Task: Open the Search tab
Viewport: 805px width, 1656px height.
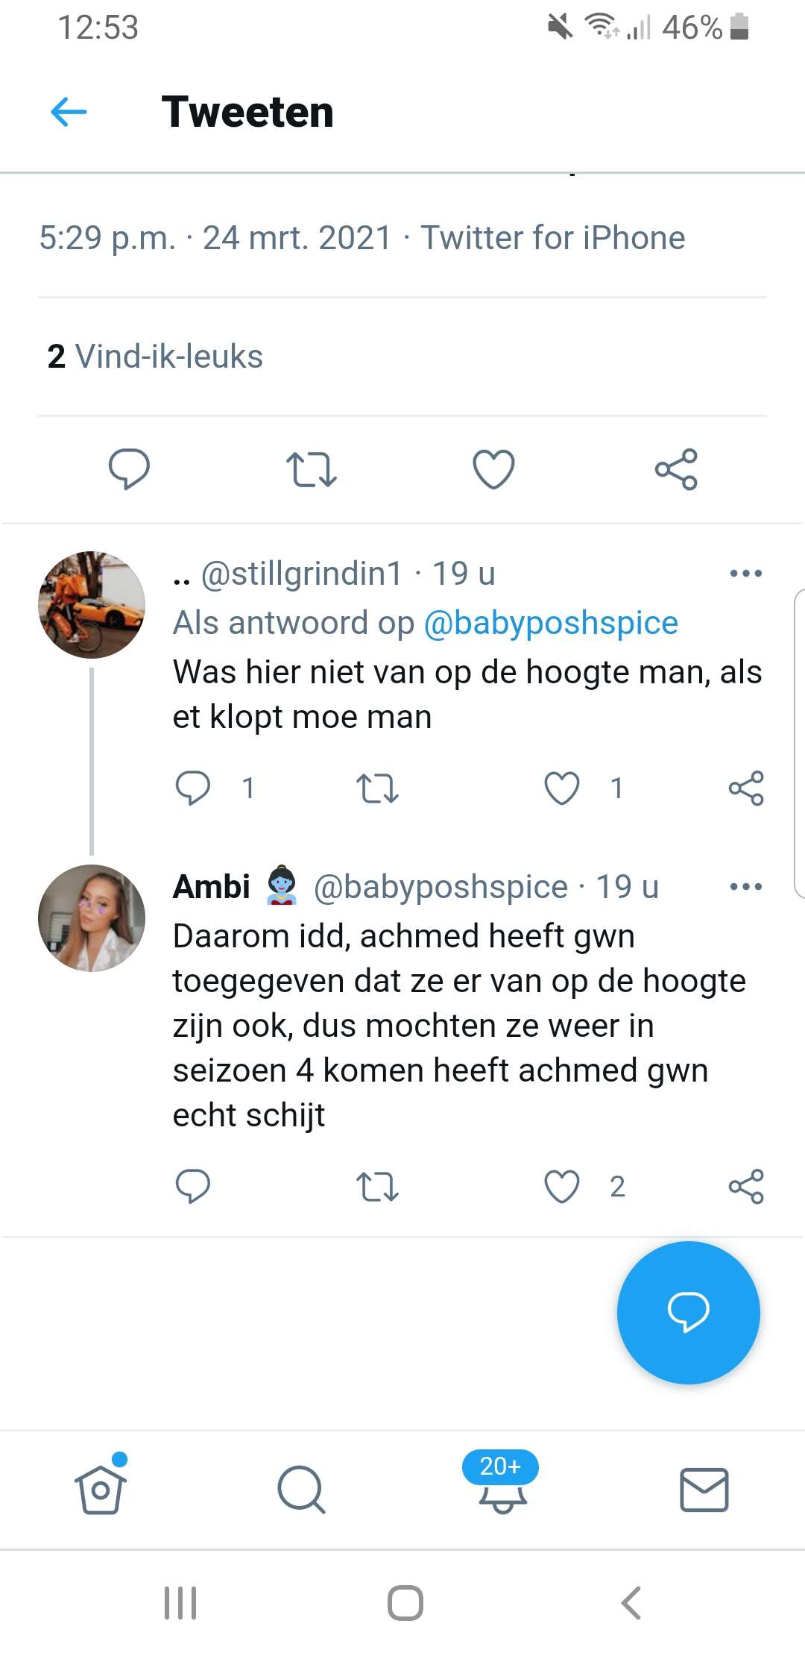Action: click(301, 1490)
